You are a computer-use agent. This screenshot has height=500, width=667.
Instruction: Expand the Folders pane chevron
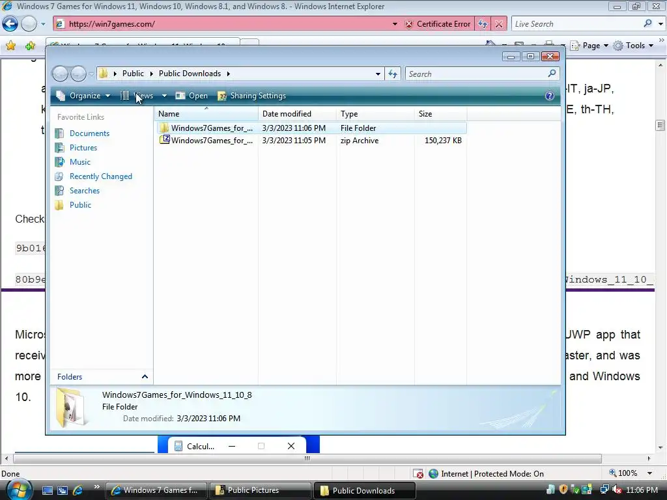pyautogui.click(x=145, y=377)
